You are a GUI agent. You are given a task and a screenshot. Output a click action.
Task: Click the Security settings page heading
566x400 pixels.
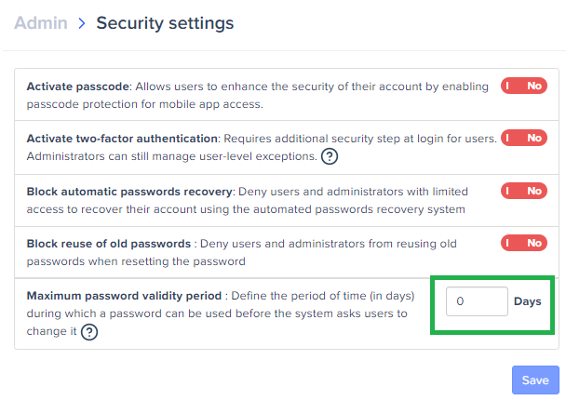pyautogui.click(x=165, y=23)
